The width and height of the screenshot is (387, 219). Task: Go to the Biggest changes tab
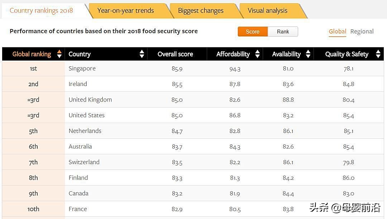pyautogui.click(x=201, y=11)
